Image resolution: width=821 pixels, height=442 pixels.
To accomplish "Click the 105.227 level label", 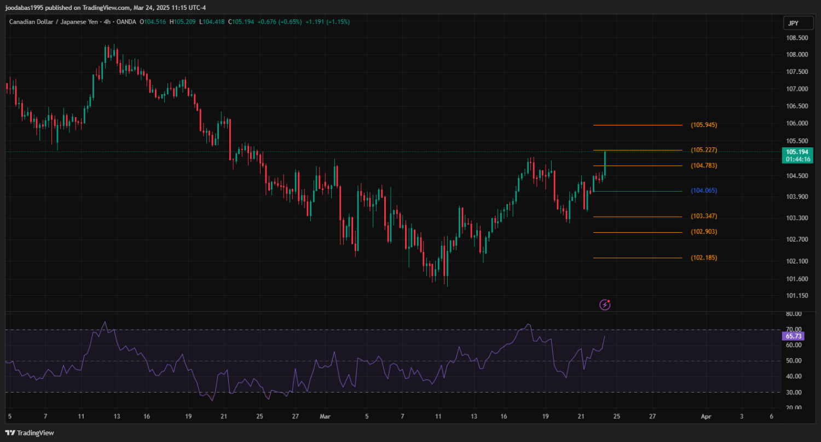I will point(703,150).
